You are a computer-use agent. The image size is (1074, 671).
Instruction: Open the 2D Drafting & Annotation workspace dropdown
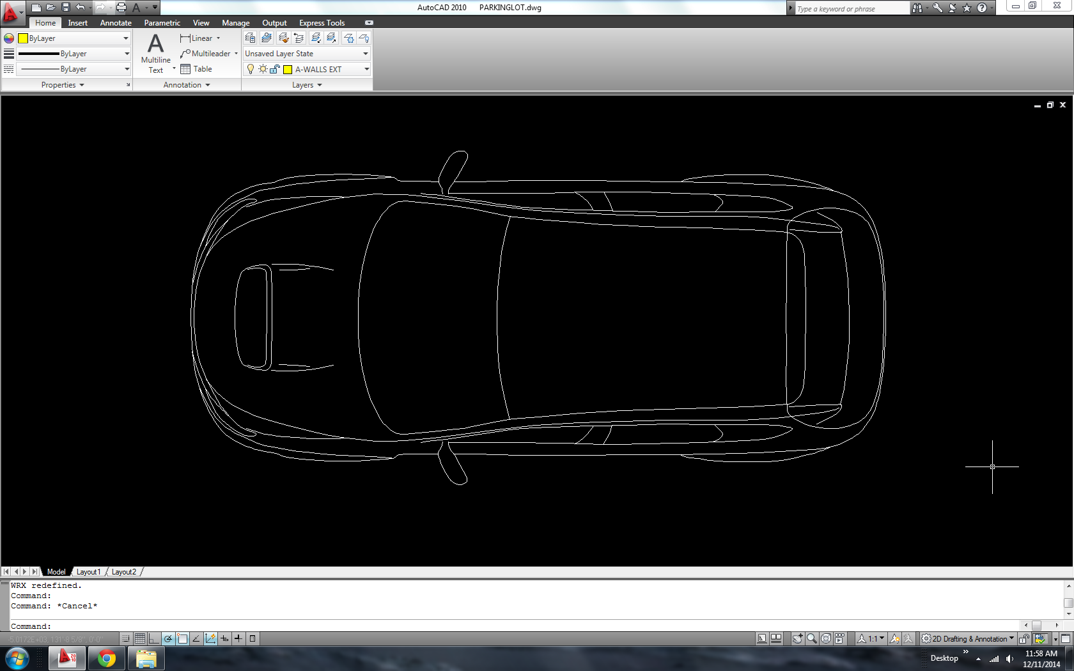(x=967, y=638)
